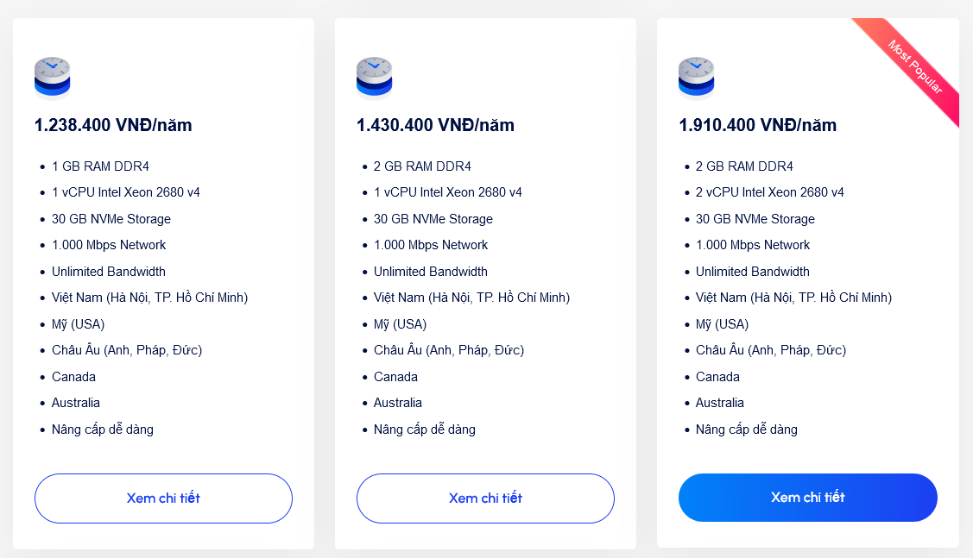Screen dimensions: 973x558
Task: Click 1.000 Mbps Network in the Most Popular plan
Action: click(753, 245)
